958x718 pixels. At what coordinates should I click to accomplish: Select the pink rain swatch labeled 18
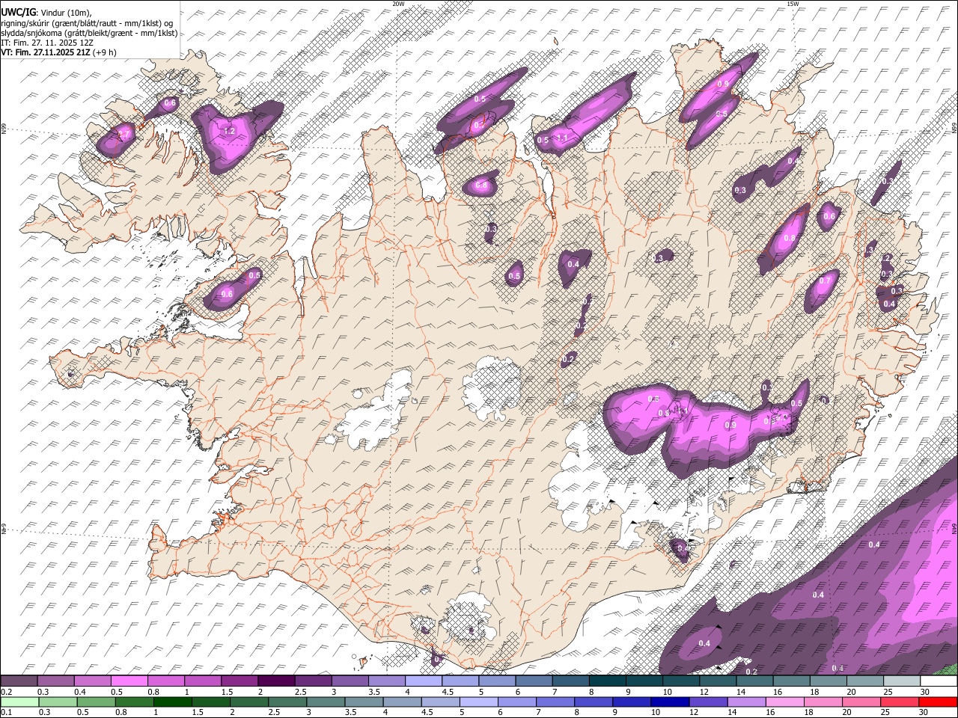click(823, 702)
